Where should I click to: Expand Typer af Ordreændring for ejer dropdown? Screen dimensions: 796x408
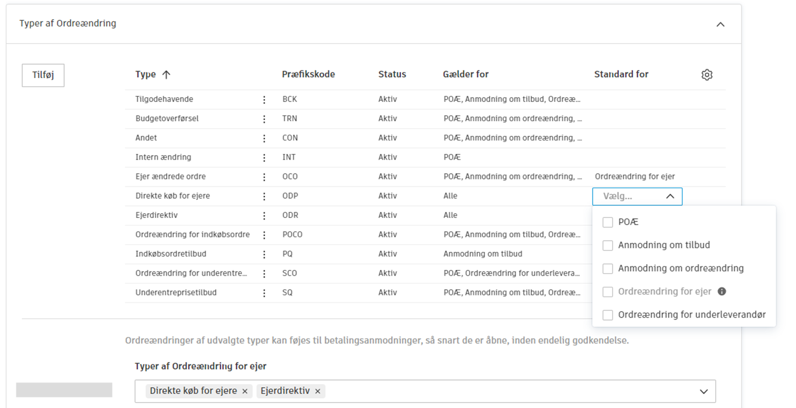[x=703, y=392]
